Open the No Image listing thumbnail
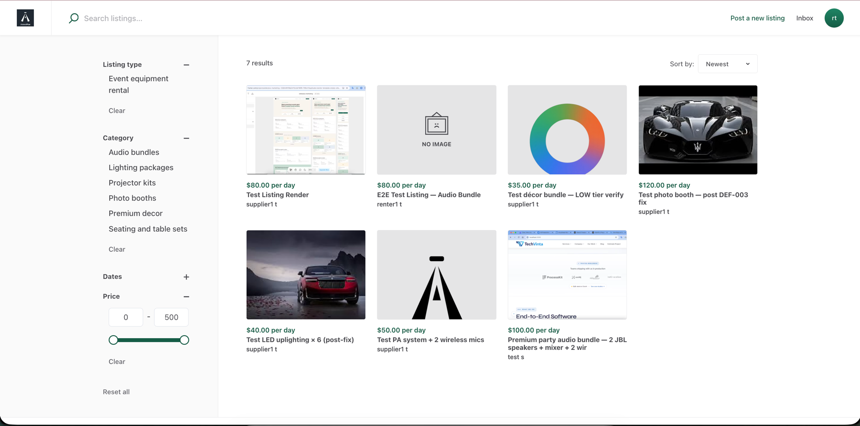 436,130
